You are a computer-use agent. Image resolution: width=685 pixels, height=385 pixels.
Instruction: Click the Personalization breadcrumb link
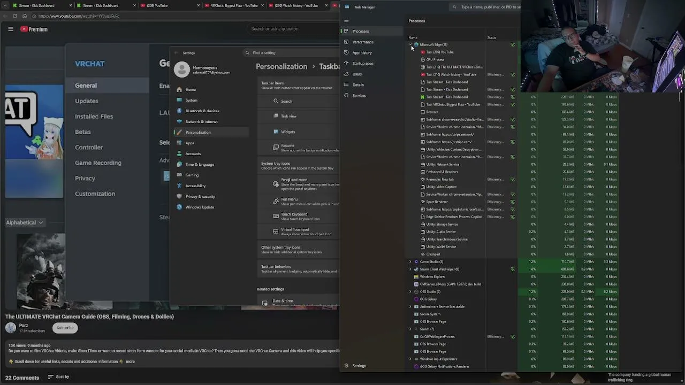(281, 66)
